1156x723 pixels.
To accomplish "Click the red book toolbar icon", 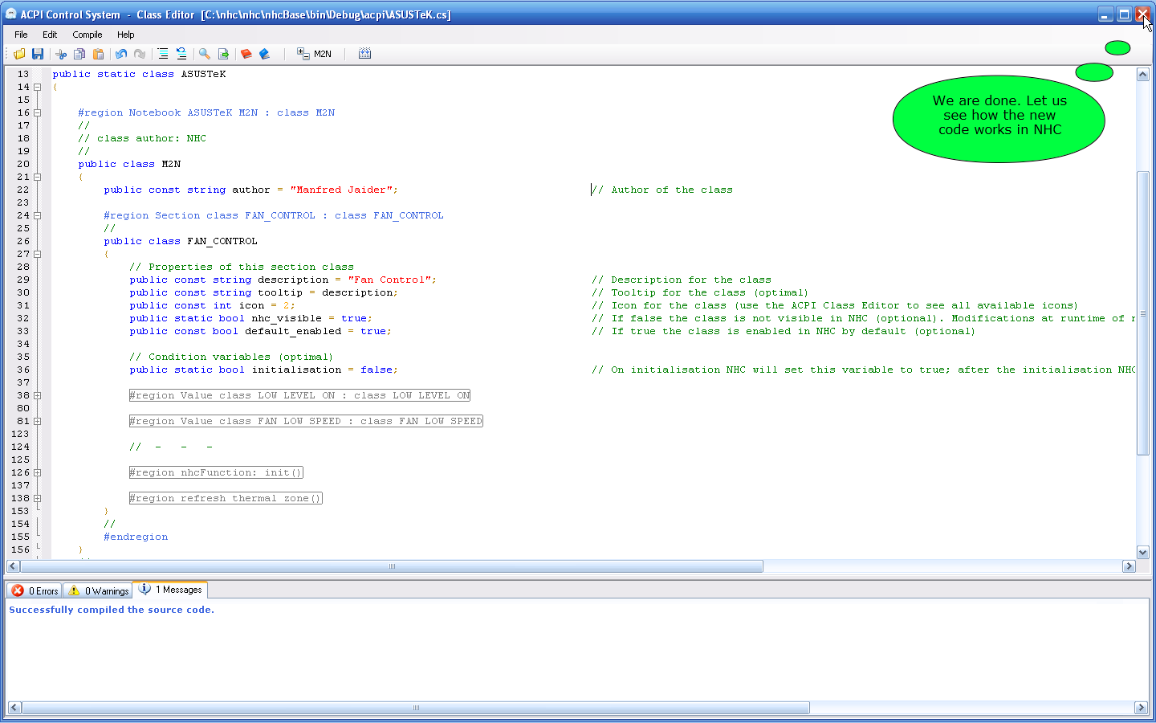I will pyautogui.click(x=246, y=54).
